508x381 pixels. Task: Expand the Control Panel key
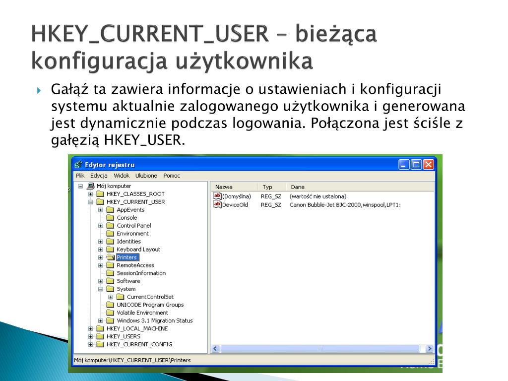(100, 226)
